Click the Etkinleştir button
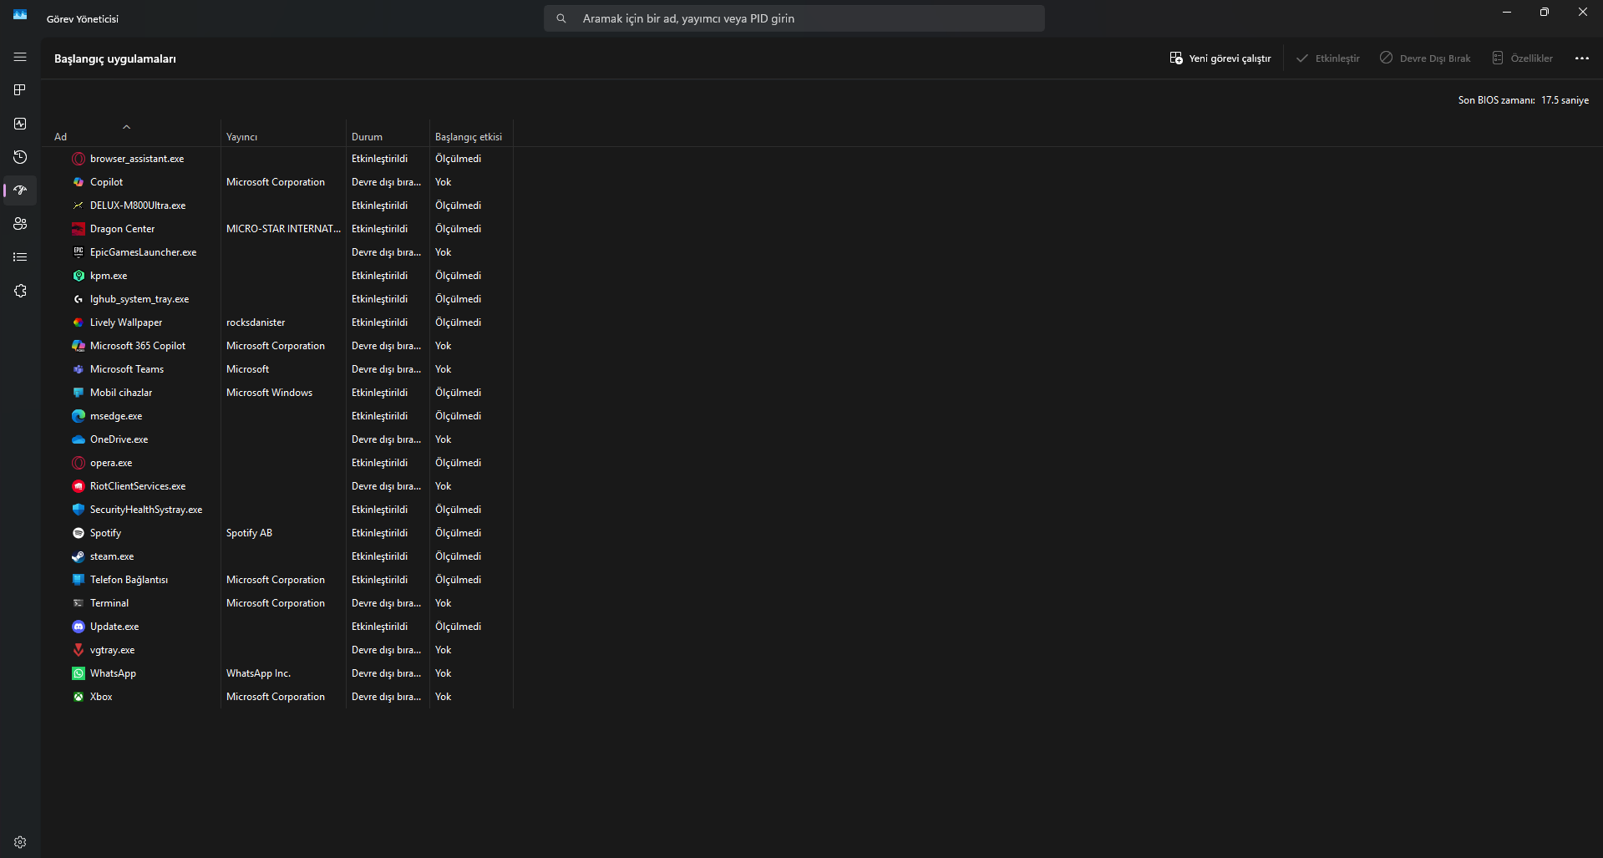The image size is (1603, 858). 1327,58
